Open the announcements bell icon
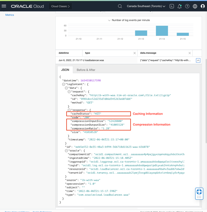This screenshot has width=207, height=212. click(180, 6)
